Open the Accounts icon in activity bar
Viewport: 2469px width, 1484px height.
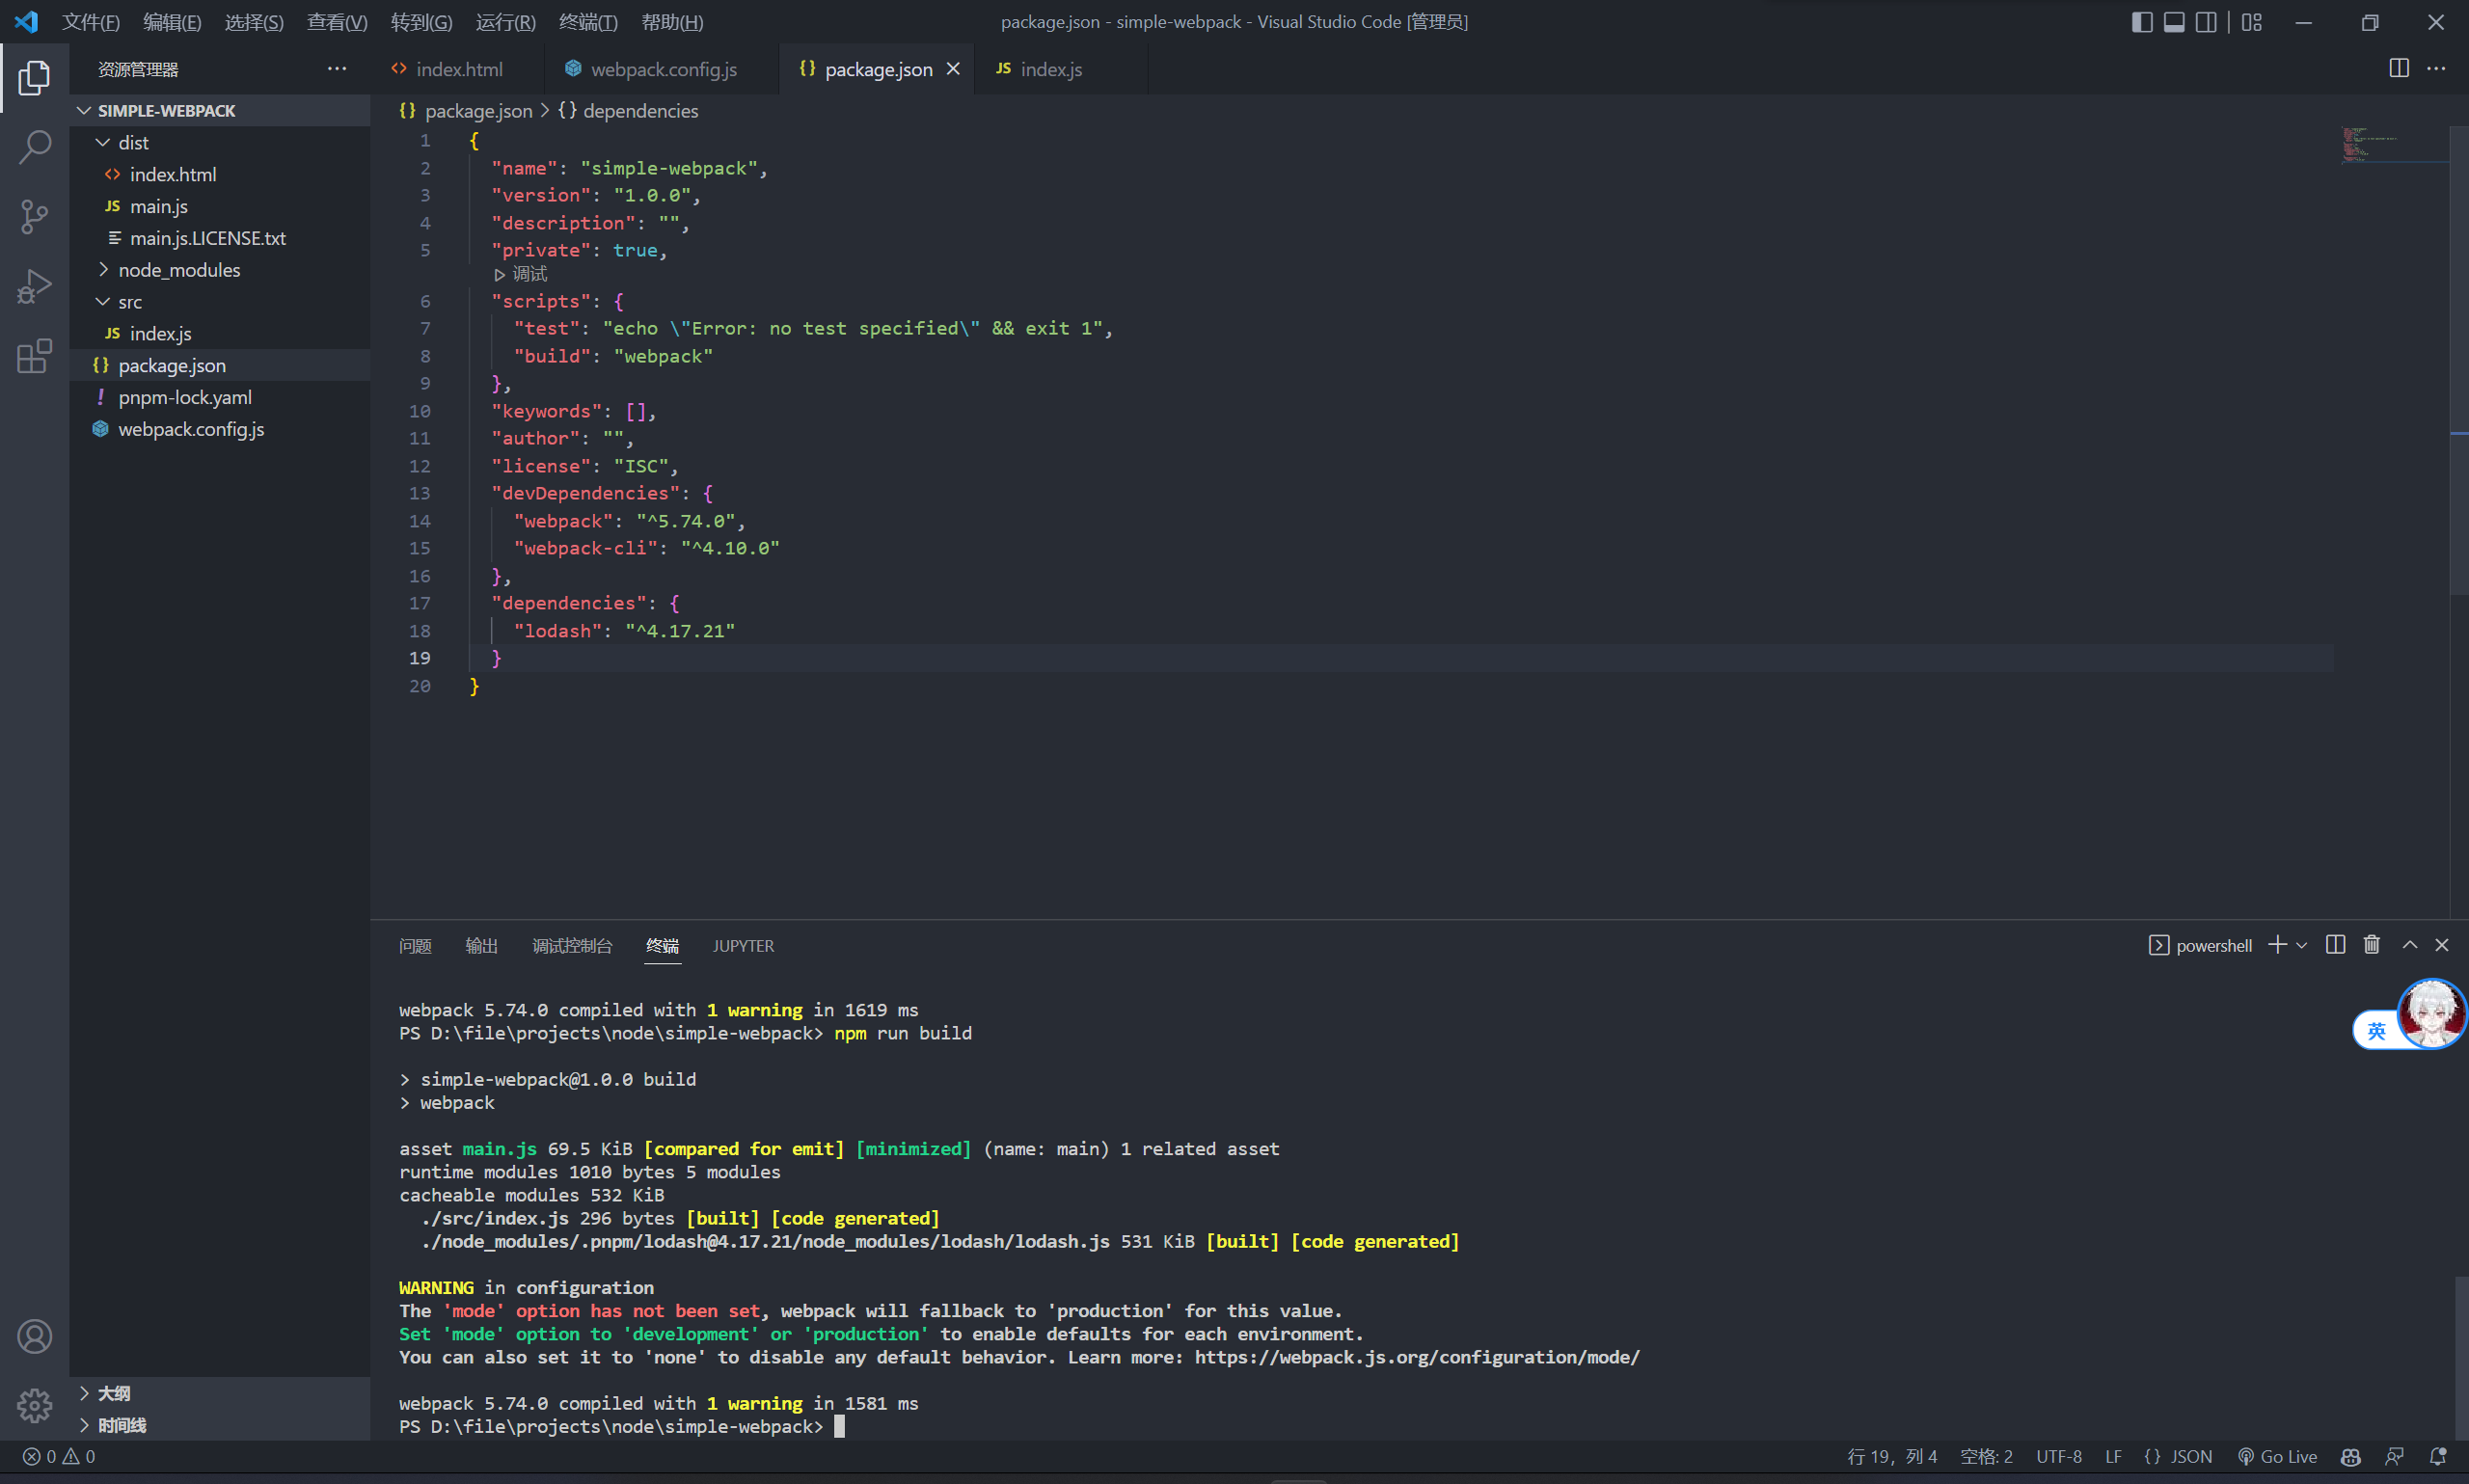tap(34, 1336)
